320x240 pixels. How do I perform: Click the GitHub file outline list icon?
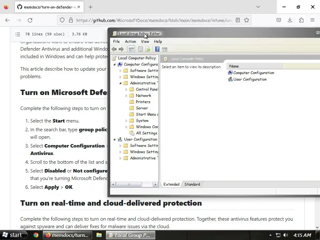(x=18, y=34)
